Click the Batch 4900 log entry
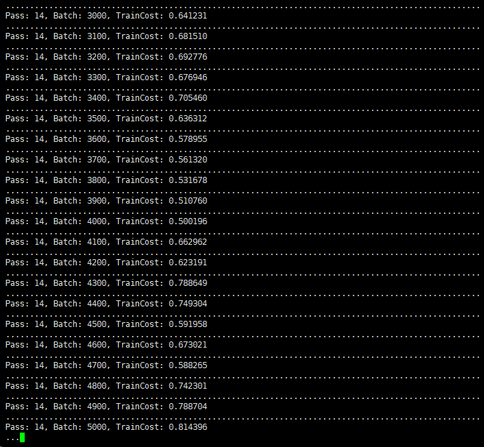The height and width of the screenshot is (447, 484). (x=106, y=407)
